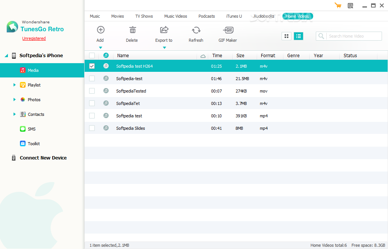The width and height of the screenshot is (388, 249).
Task: Click the iPhone device icon
Action: 14,55
